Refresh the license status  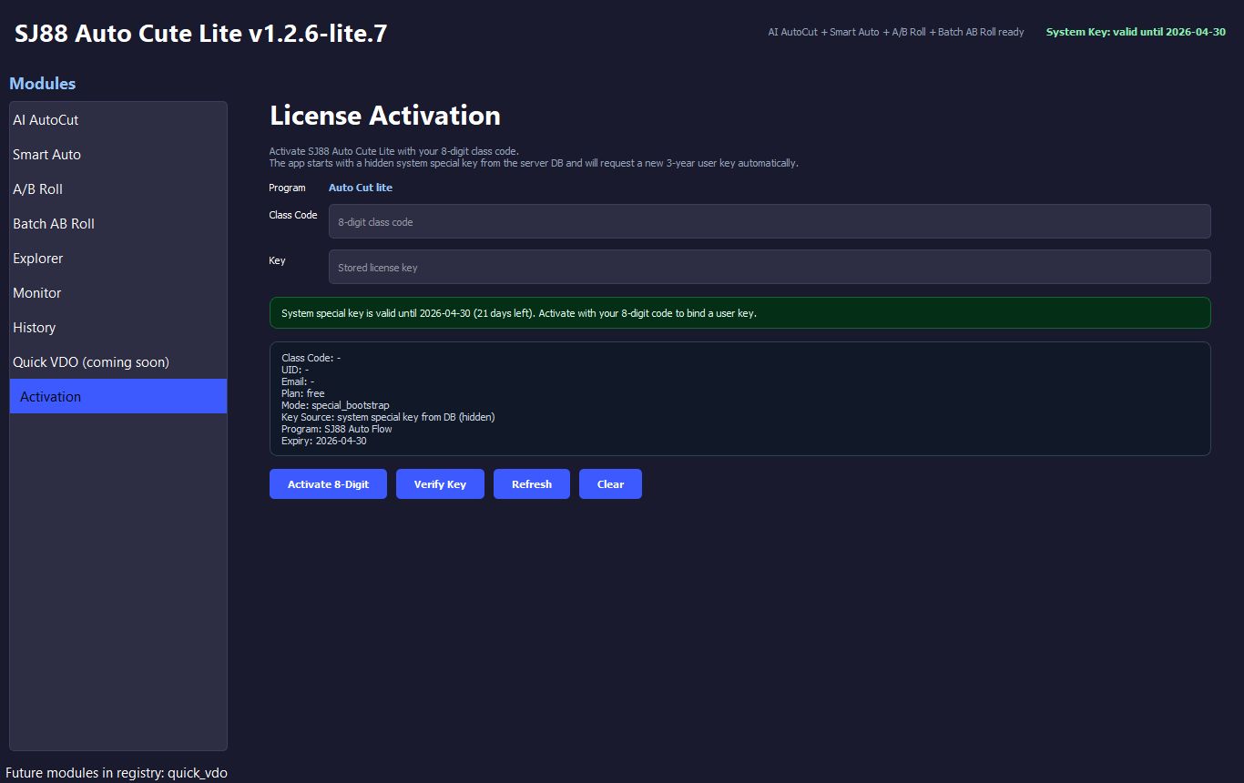531,483
